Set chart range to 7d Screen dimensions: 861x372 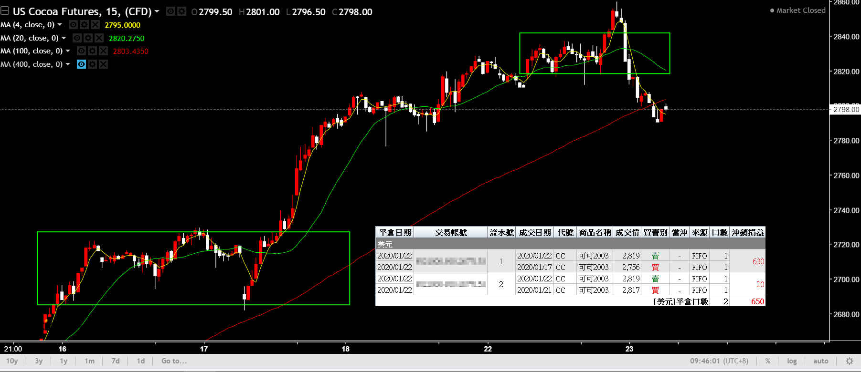(116, 361)
